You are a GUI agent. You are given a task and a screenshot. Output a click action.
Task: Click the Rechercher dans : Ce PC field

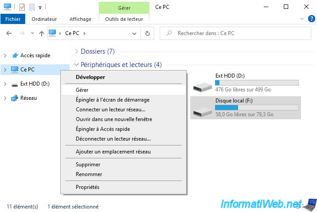pyautogui.click(x=235, y=33)
